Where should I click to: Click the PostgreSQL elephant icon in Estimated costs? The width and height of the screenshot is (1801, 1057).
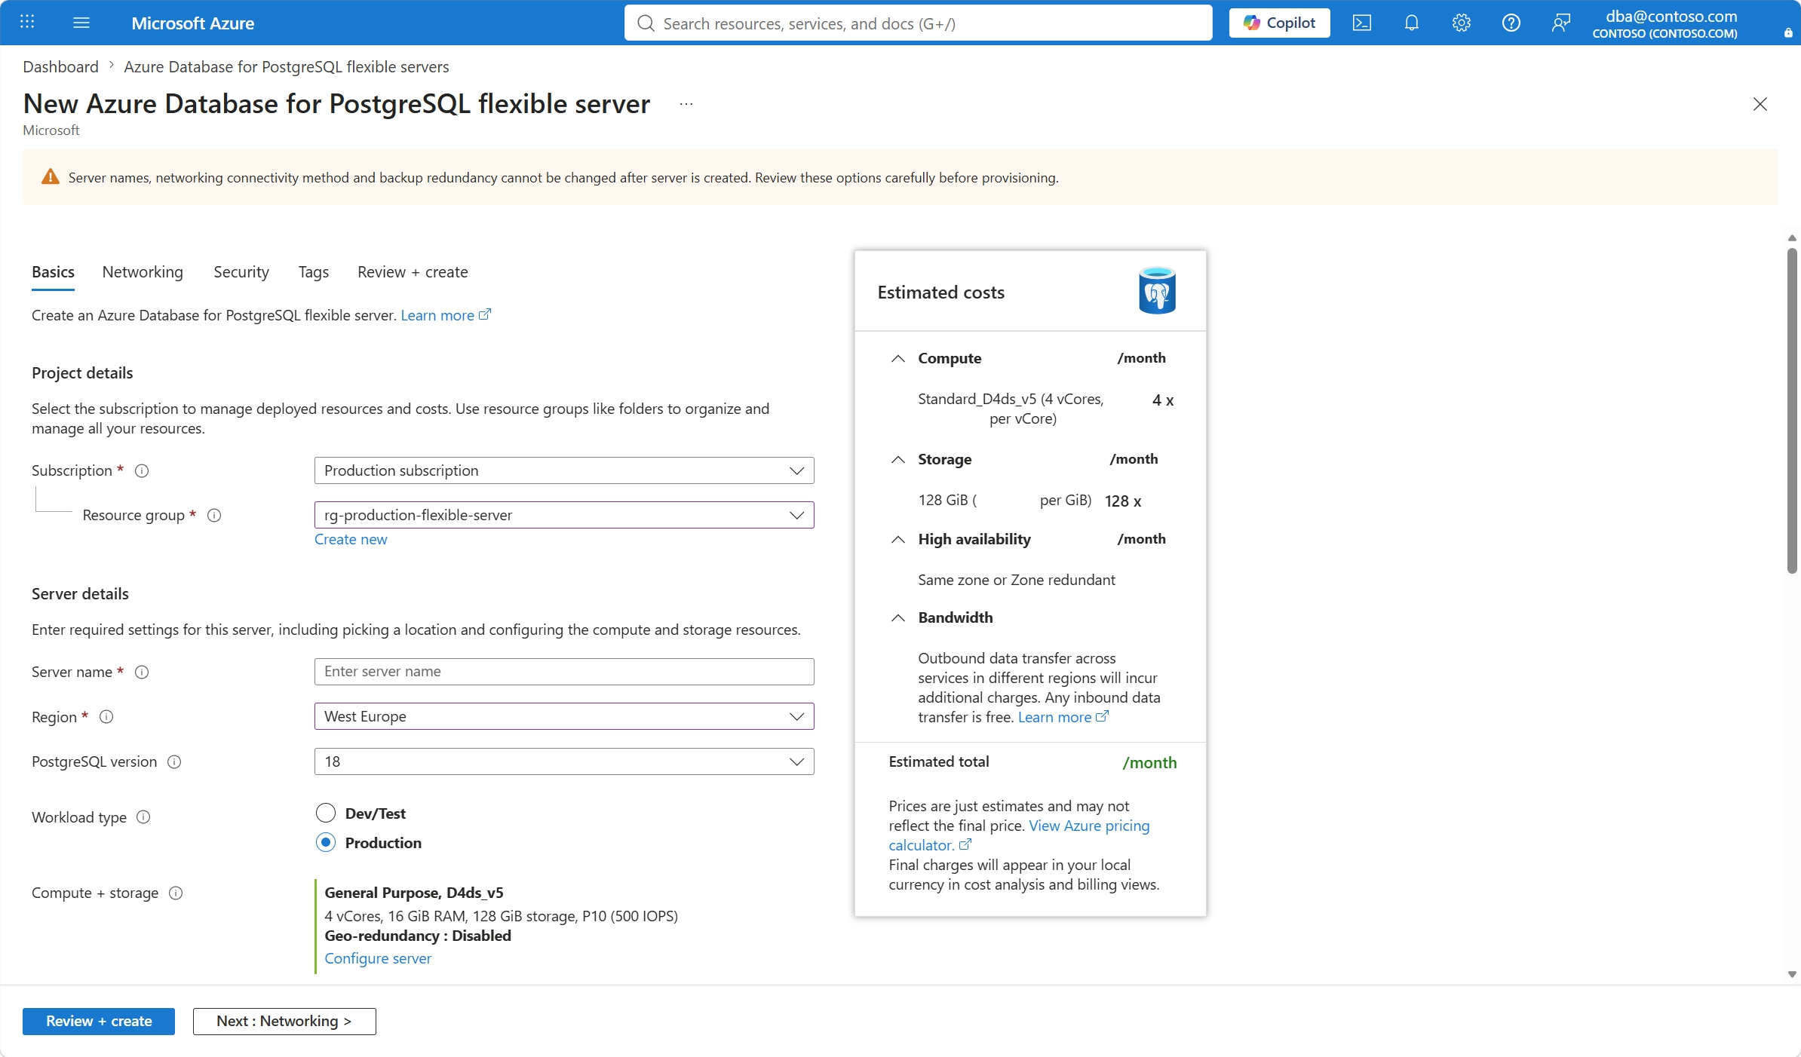(1157, 291)
